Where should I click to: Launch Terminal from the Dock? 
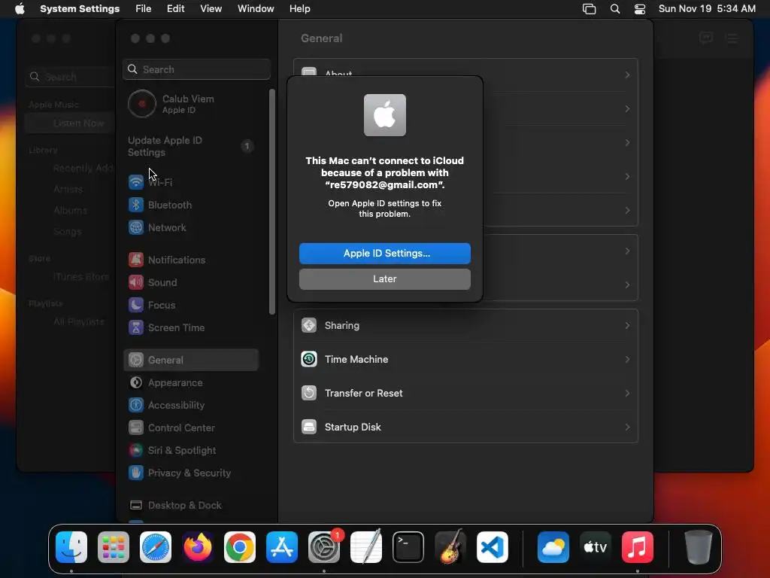pyautogui.click(x=408, y=547)
